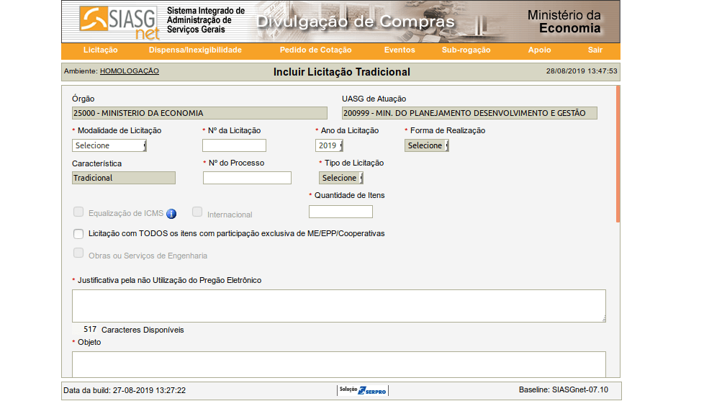Screen dimensions: 704x401
Task: Click the ICMS info icon
Action: 171,214
